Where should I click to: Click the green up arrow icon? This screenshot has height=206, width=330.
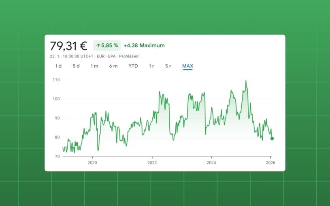pos(98,46)
